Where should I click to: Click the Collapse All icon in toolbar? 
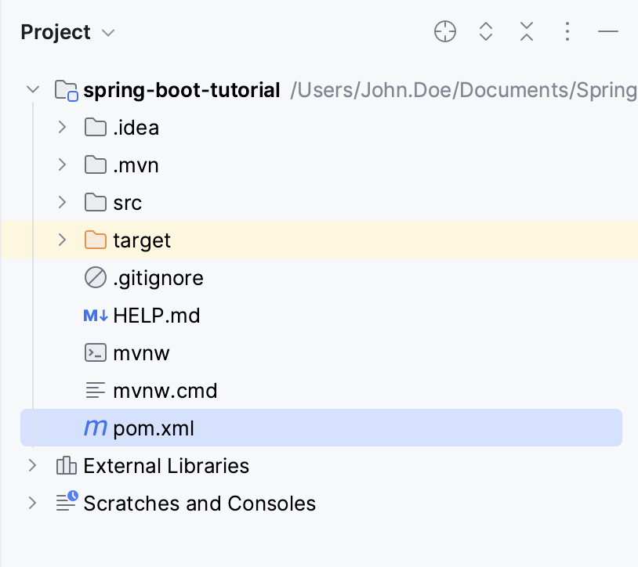pyautogui.click(x=526, y=31)
